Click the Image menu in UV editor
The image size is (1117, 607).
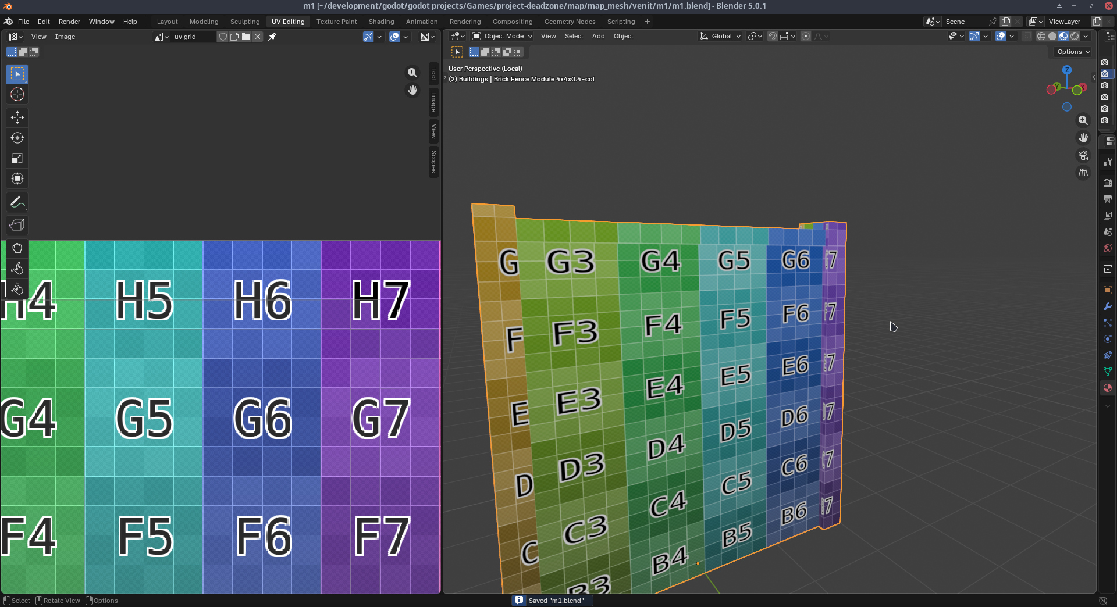coord(65,37)
